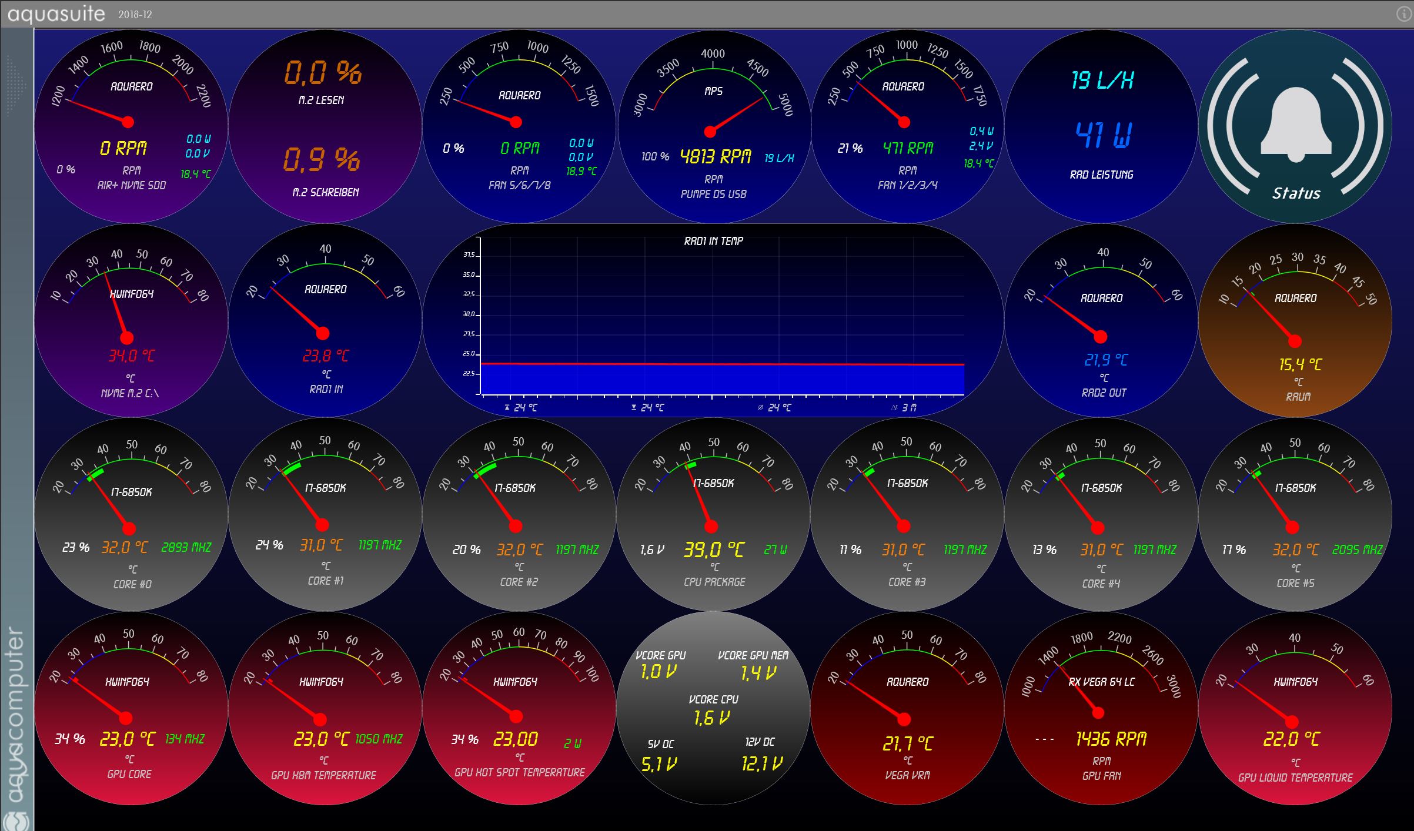Click the RAD2 OUT temperature gauge
The width and height of the screenshot is (1414, 831).
click(x=1101, y=320)
